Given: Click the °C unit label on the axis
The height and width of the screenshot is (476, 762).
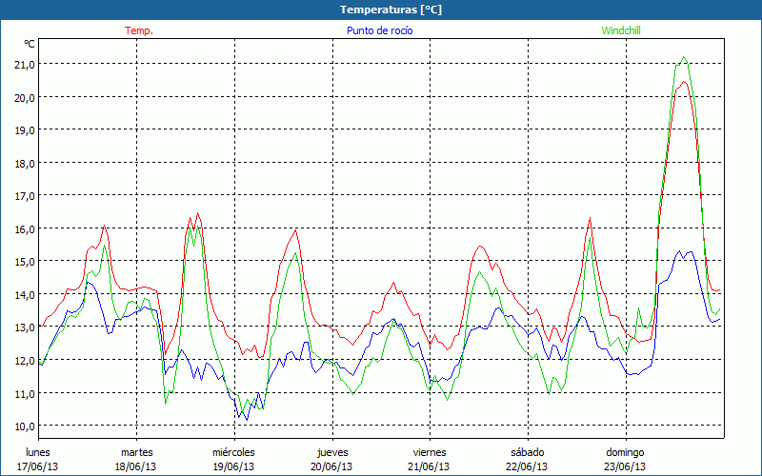Looking at the screenshot, I should click(x=30, y=44).
